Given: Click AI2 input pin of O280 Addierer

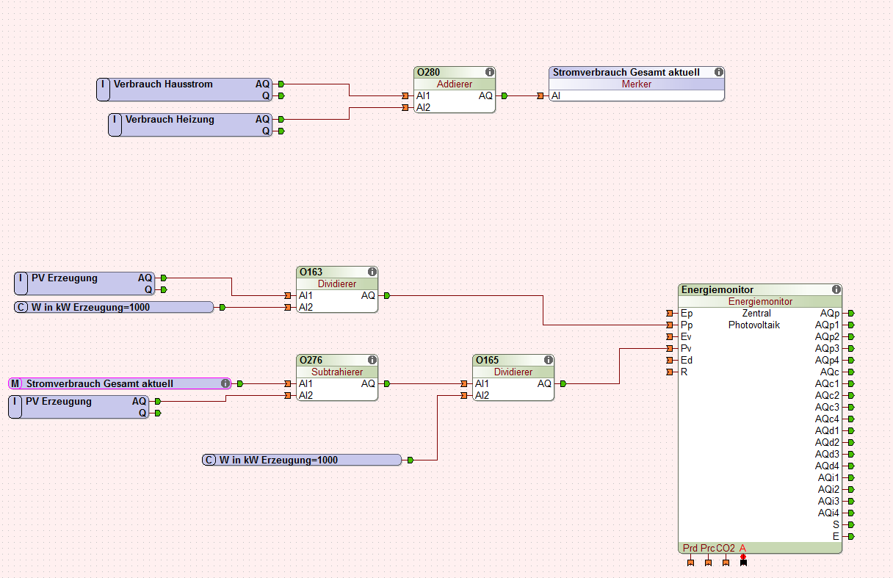Looking at the screenshot, I should pos(407,107).
